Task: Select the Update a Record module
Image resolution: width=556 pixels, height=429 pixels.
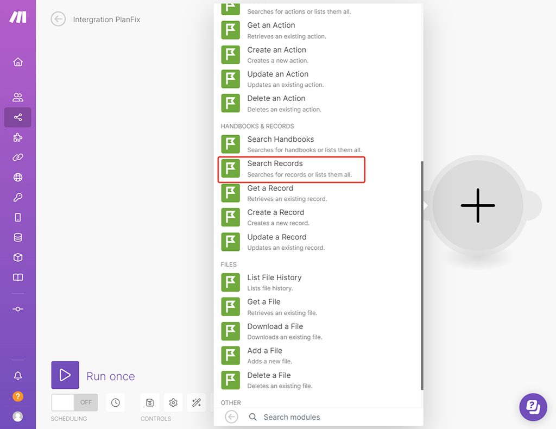Action: tap(318, 242)
